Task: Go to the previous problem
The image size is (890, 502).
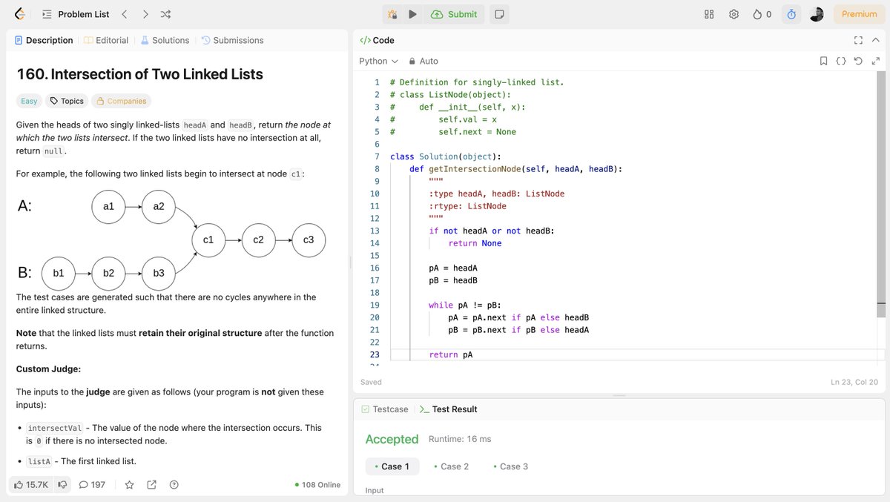Action: [x=124, y=14]
